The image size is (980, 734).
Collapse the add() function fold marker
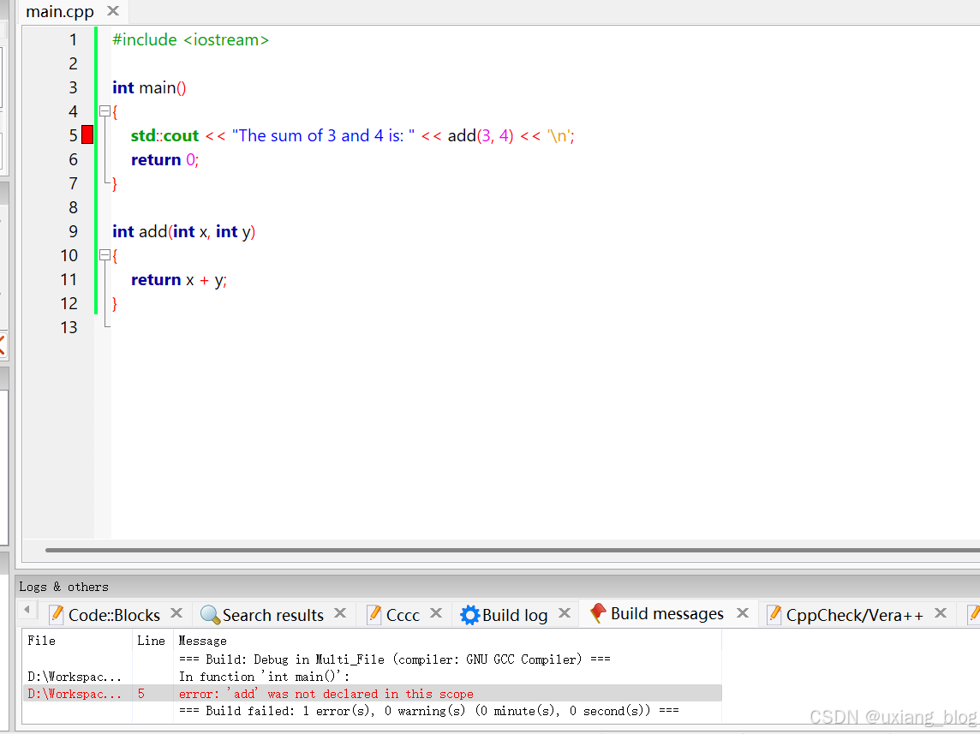[x=105, y=255]
